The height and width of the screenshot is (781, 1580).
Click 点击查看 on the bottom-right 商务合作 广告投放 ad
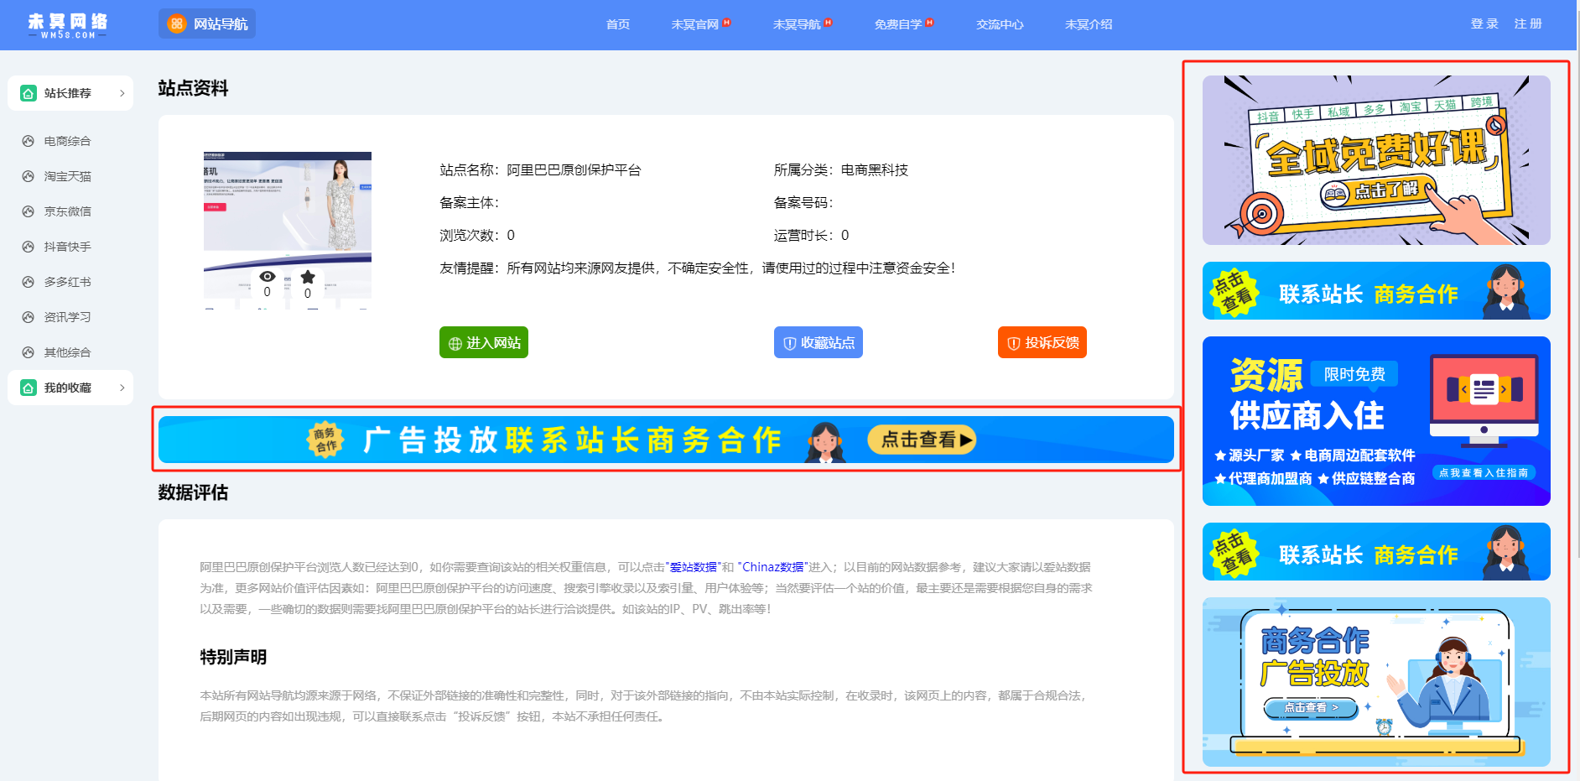click(x=1311, y=708)
